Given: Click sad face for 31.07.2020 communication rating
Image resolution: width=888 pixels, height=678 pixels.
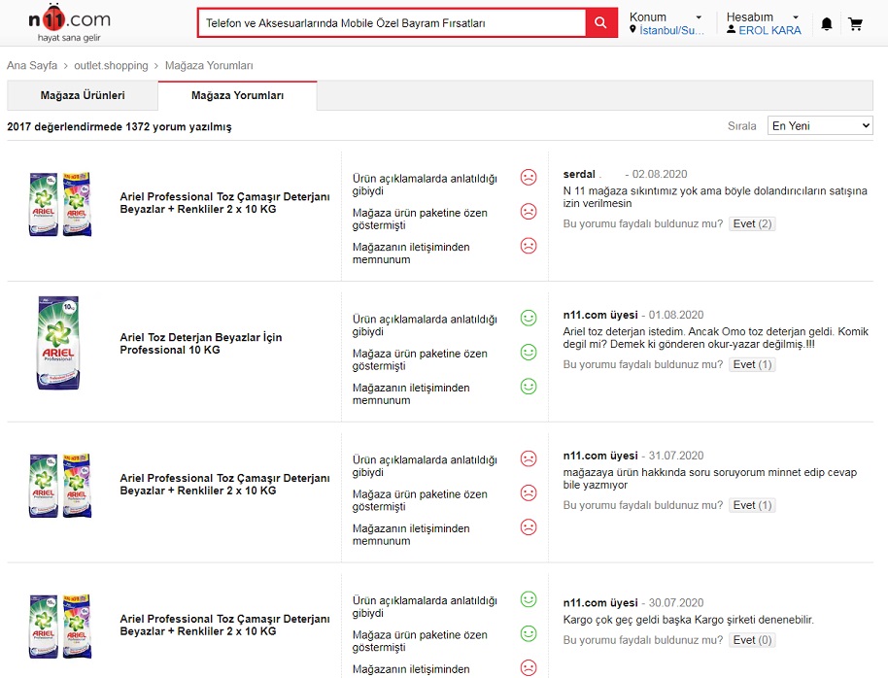Looking at the screenshot, I should [529, 527].
